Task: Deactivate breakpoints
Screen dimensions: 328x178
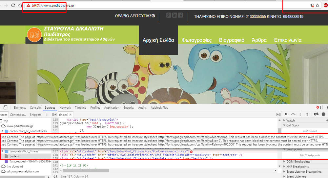Action: pyautogui.click(x=316, y=114)
